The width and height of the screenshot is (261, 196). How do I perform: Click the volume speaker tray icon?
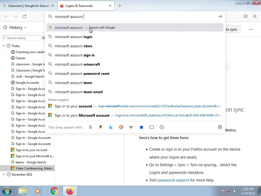(x=235, y=191)
